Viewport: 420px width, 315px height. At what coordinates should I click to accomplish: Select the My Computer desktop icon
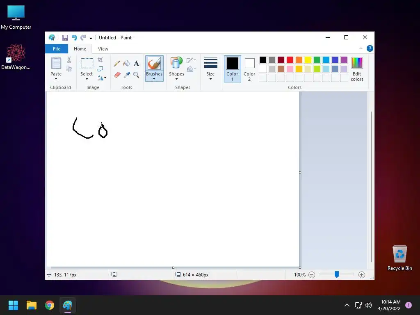pyautogui.click(x=16, y=17)
